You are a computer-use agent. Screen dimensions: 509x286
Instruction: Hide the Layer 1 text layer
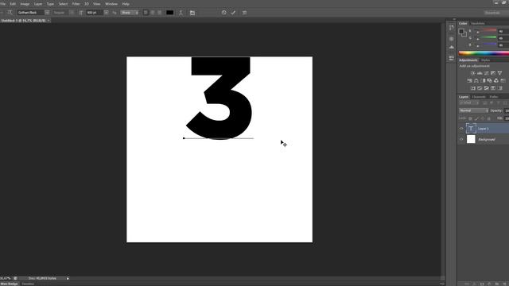click(461, 129)
